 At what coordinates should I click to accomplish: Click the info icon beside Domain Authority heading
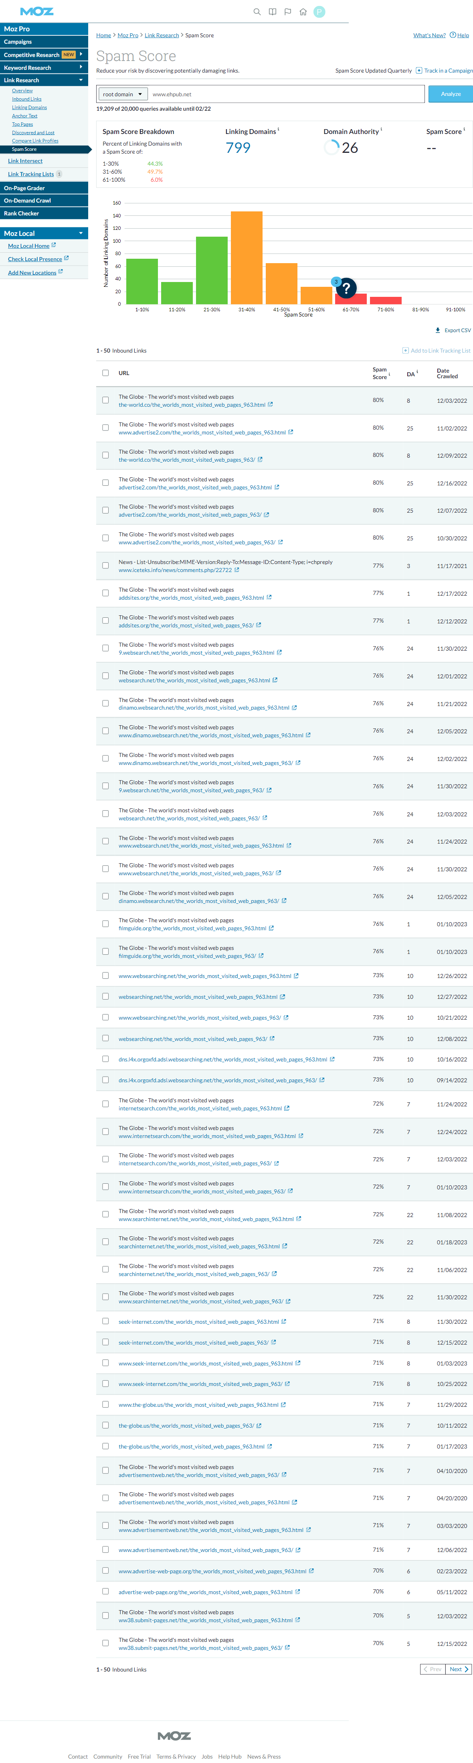pyautogui.click(x=382, y=129)
